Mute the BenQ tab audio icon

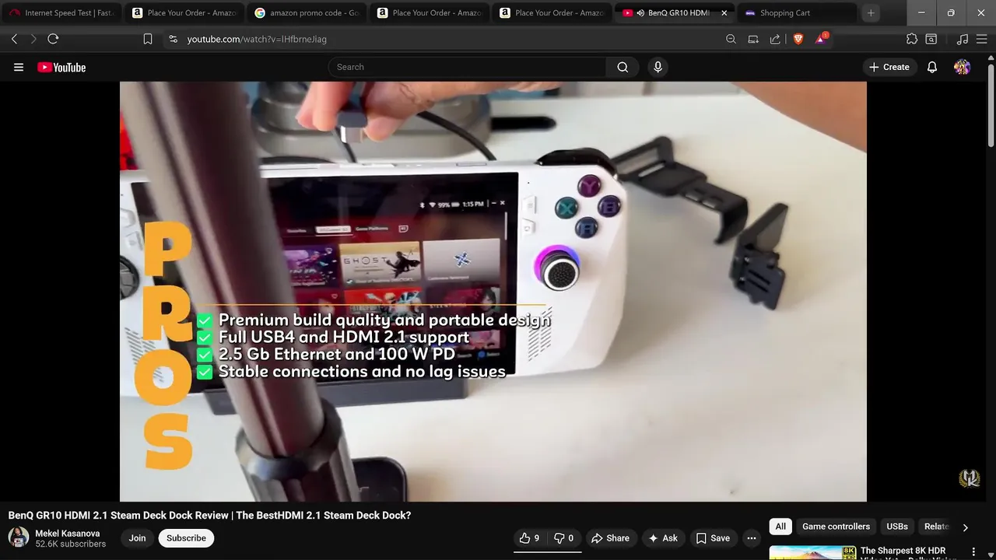pos(640,13)
